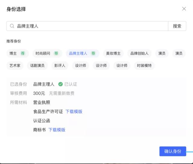Toggle the selected 品牌主理人 tag

[78, 53]
